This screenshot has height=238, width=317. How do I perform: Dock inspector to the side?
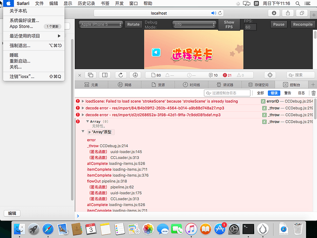point(105,75)
